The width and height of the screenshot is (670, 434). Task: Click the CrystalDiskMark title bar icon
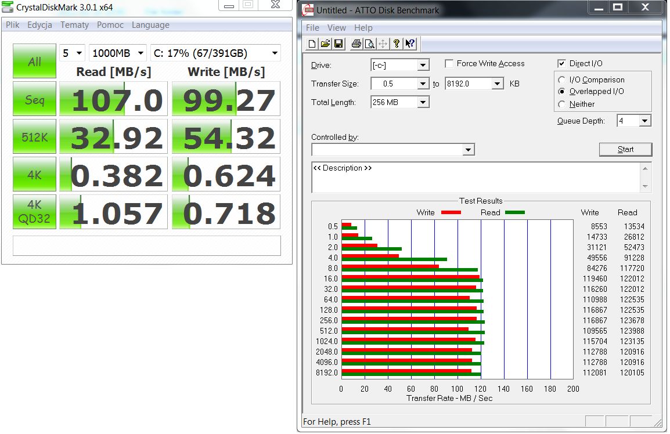coord(8,7)
